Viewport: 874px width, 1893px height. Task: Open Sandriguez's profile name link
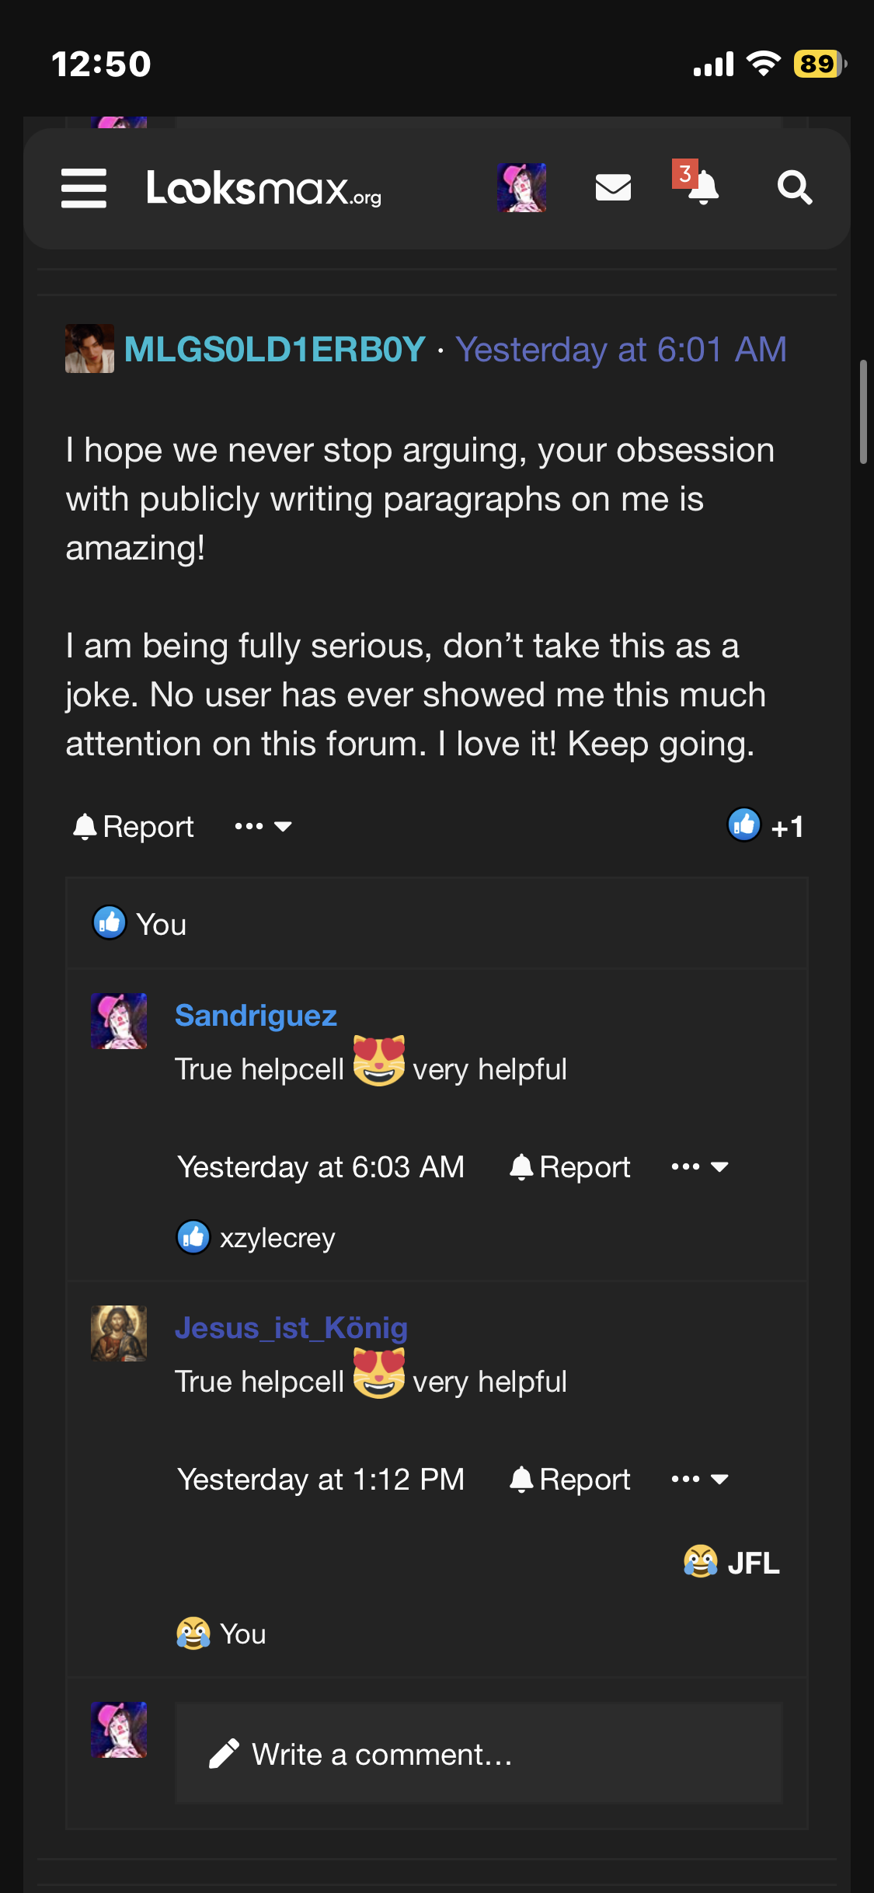coord(256,1016)
